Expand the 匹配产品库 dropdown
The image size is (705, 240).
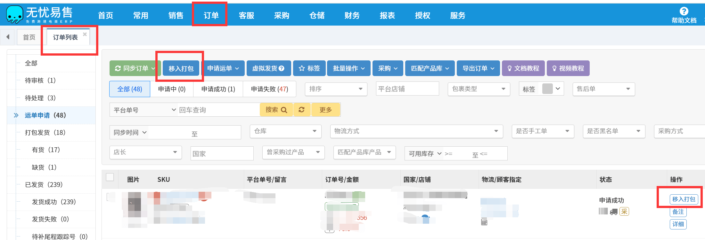coord(447,68)
